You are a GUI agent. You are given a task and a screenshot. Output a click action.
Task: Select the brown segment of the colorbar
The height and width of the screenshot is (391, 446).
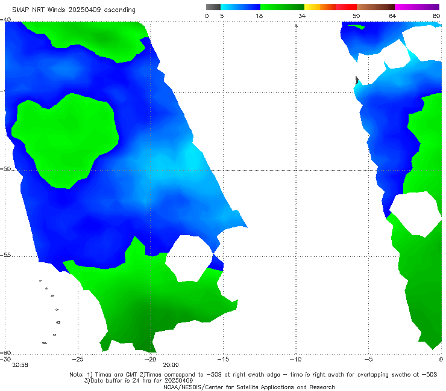[x=375, y=7]
